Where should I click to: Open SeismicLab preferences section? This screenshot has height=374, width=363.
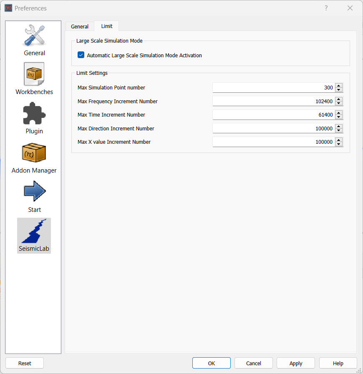pyautogui.click(x=34, y=235)
